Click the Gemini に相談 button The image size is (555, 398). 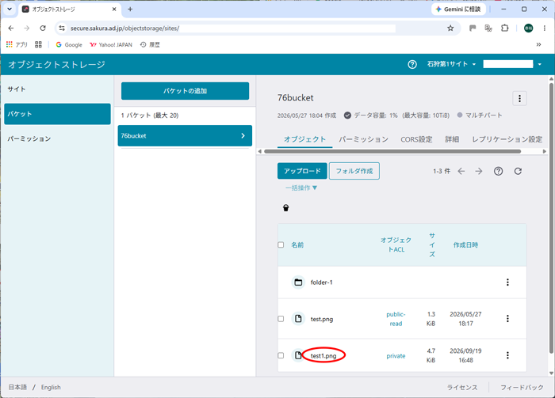tap(459, 9)
